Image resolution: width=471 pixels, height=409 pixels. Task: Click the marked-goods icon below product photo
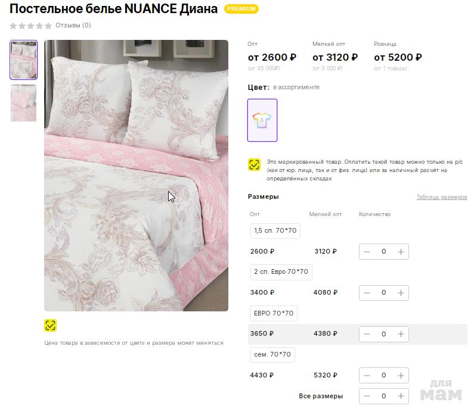pos(51,325)
